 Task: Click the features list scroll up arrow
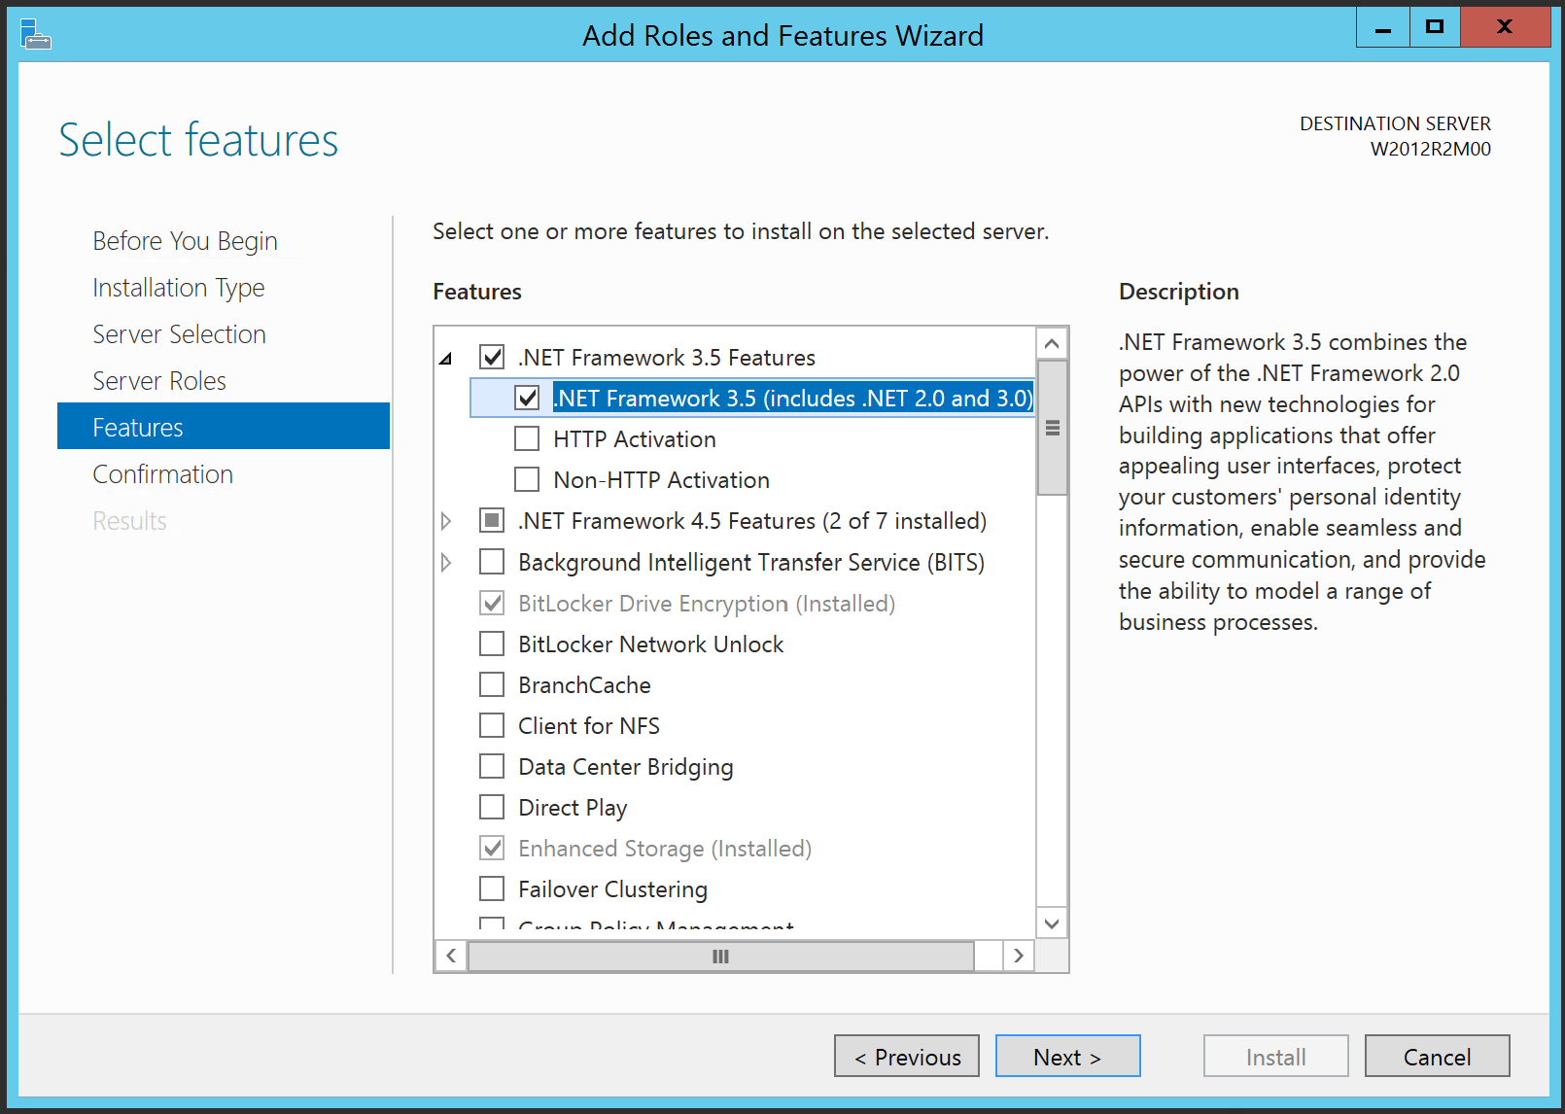point(1052,343)
